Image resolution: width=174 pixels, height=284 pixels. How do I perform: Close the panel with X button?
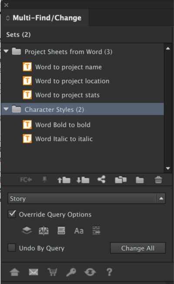(7, 5)
